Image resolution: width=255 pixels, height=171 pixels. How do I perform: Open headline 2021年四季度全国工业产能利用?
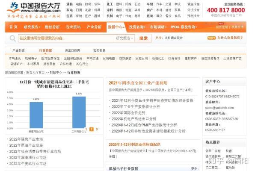tap(138, 83)
